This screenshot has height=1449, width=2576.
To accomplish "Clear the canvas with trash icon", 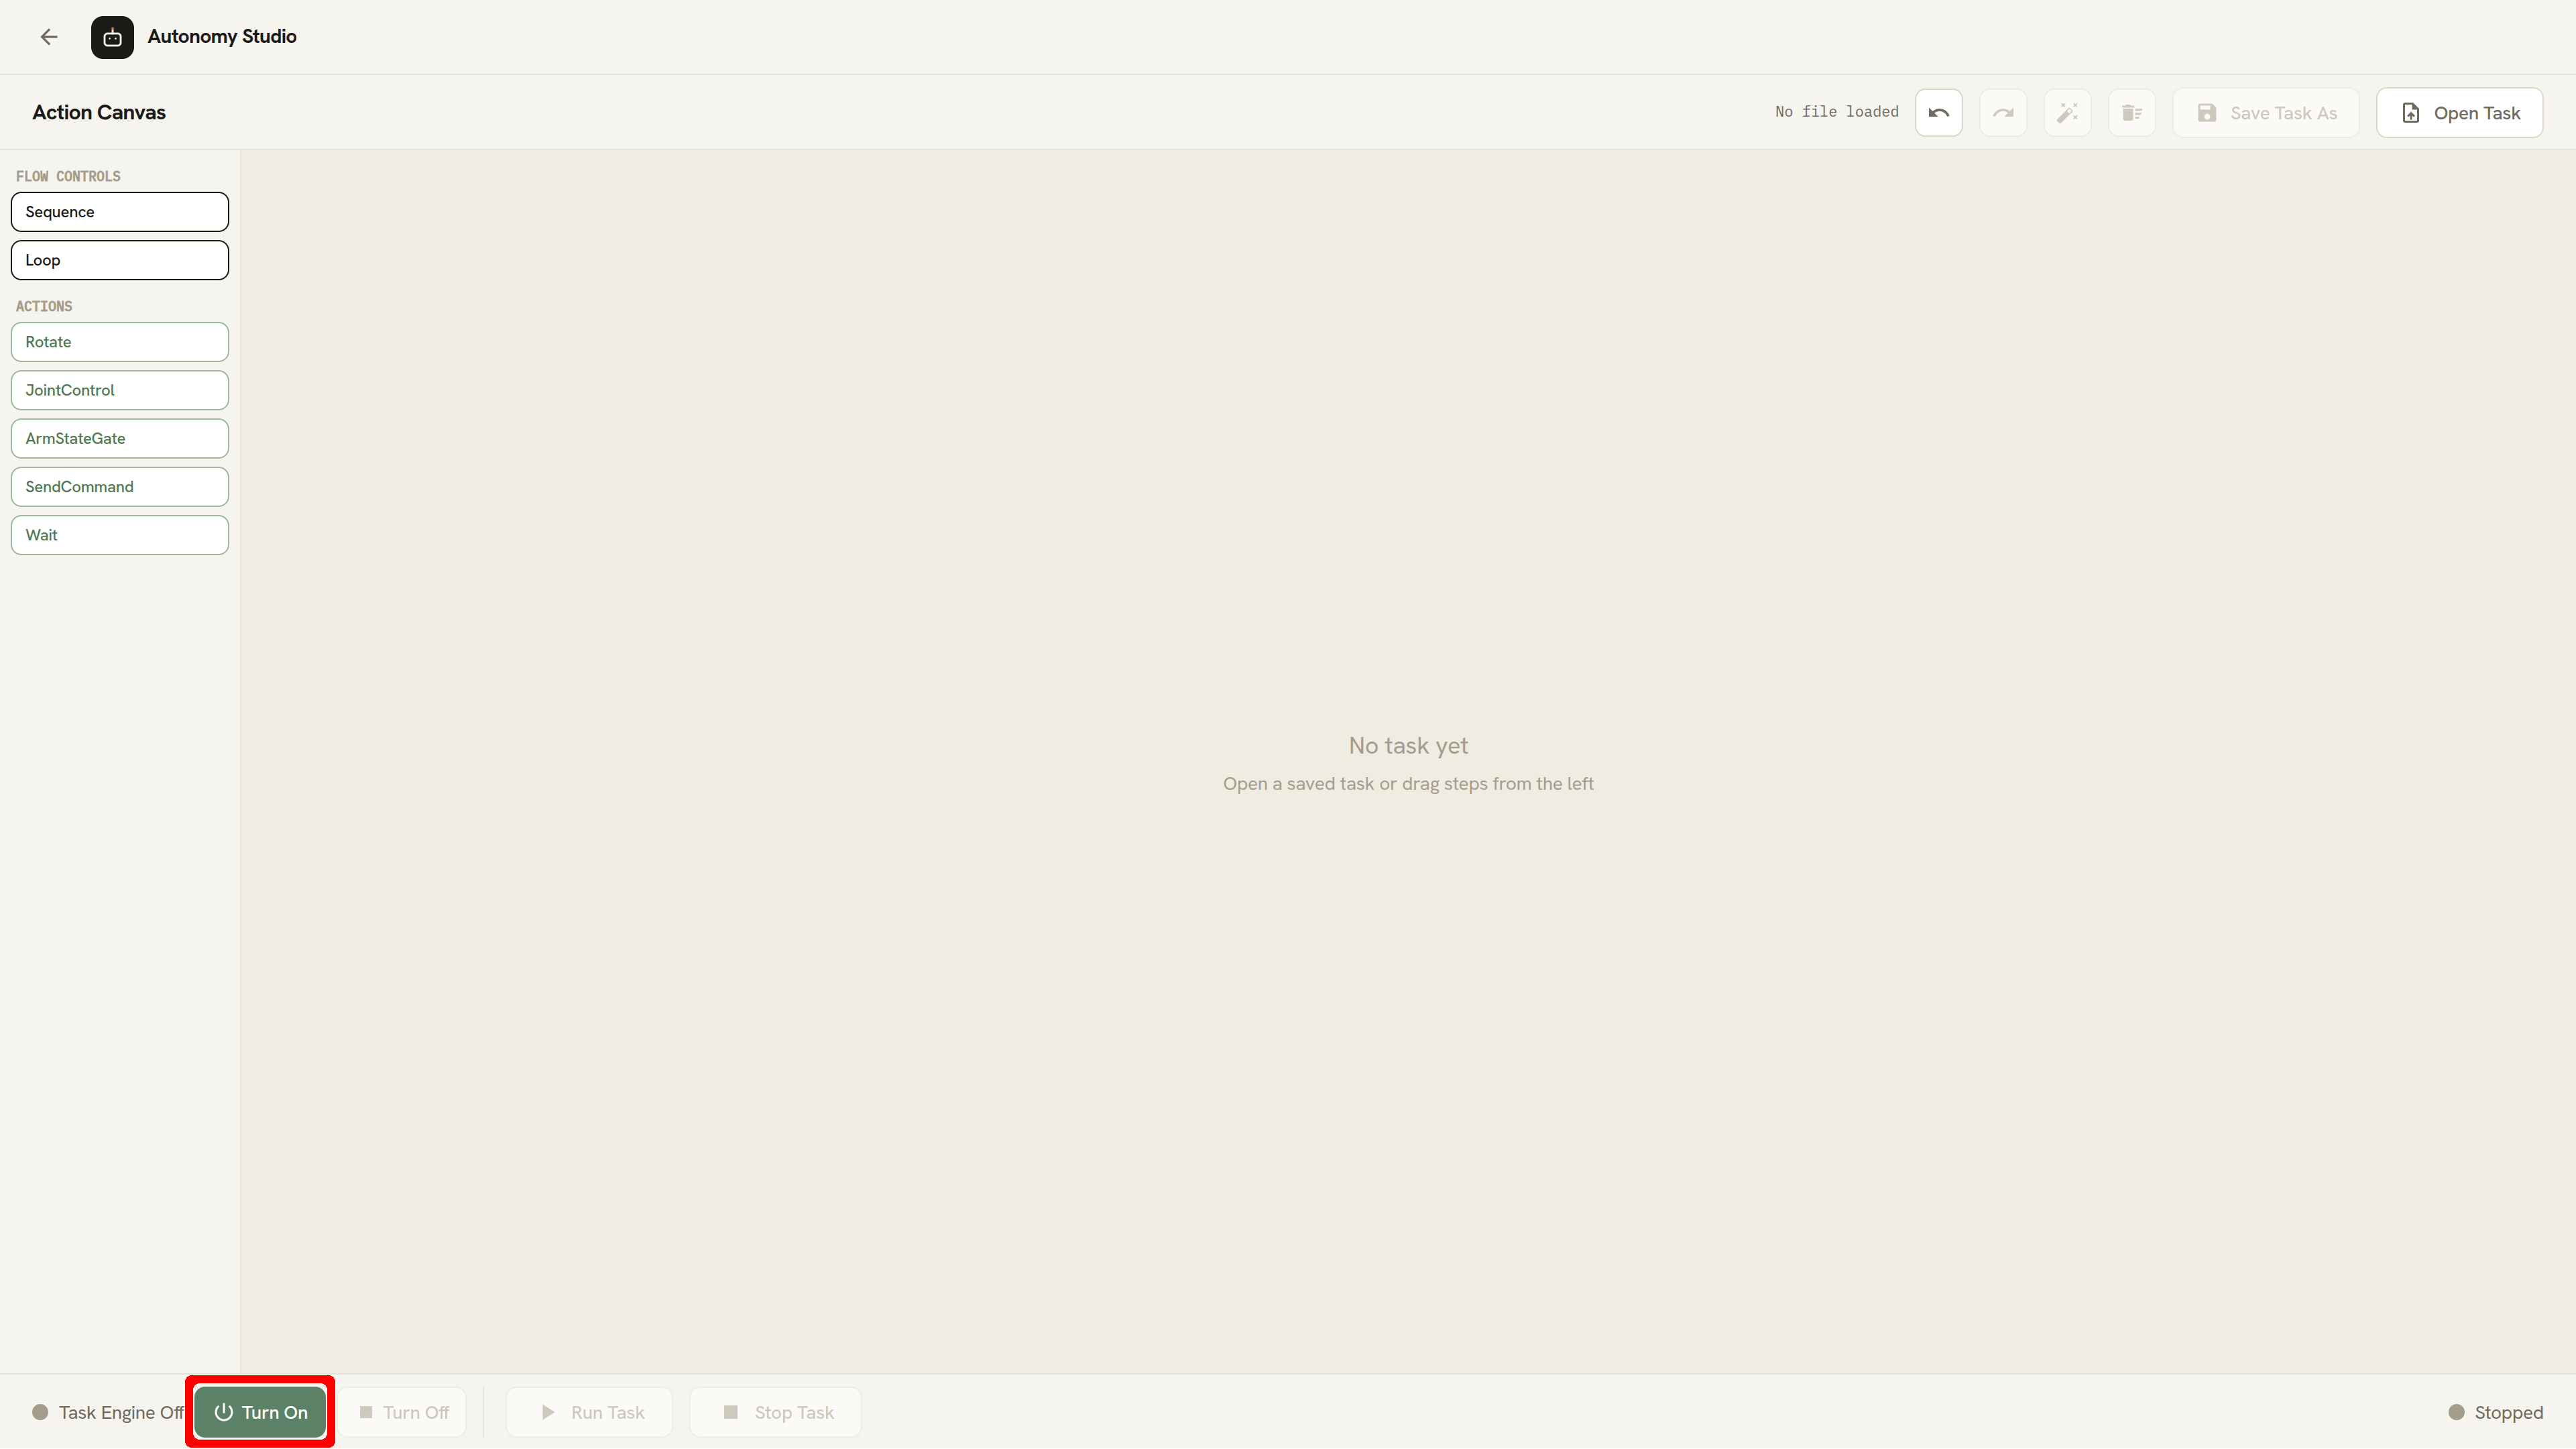I will tap(2131, 113).
